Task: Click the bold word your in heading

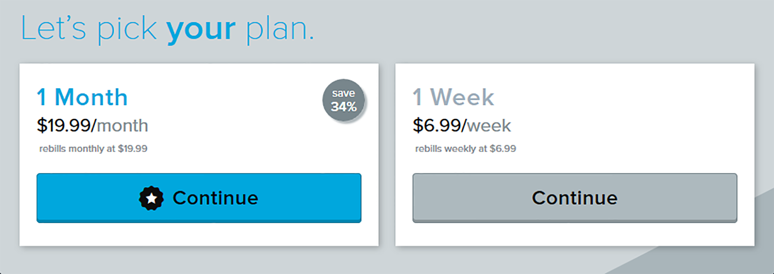Action: pyautogui.click(x=201, y=30)
